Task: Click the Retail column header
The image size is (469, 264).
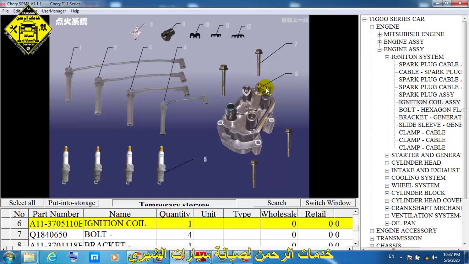Action: (315, 214)
